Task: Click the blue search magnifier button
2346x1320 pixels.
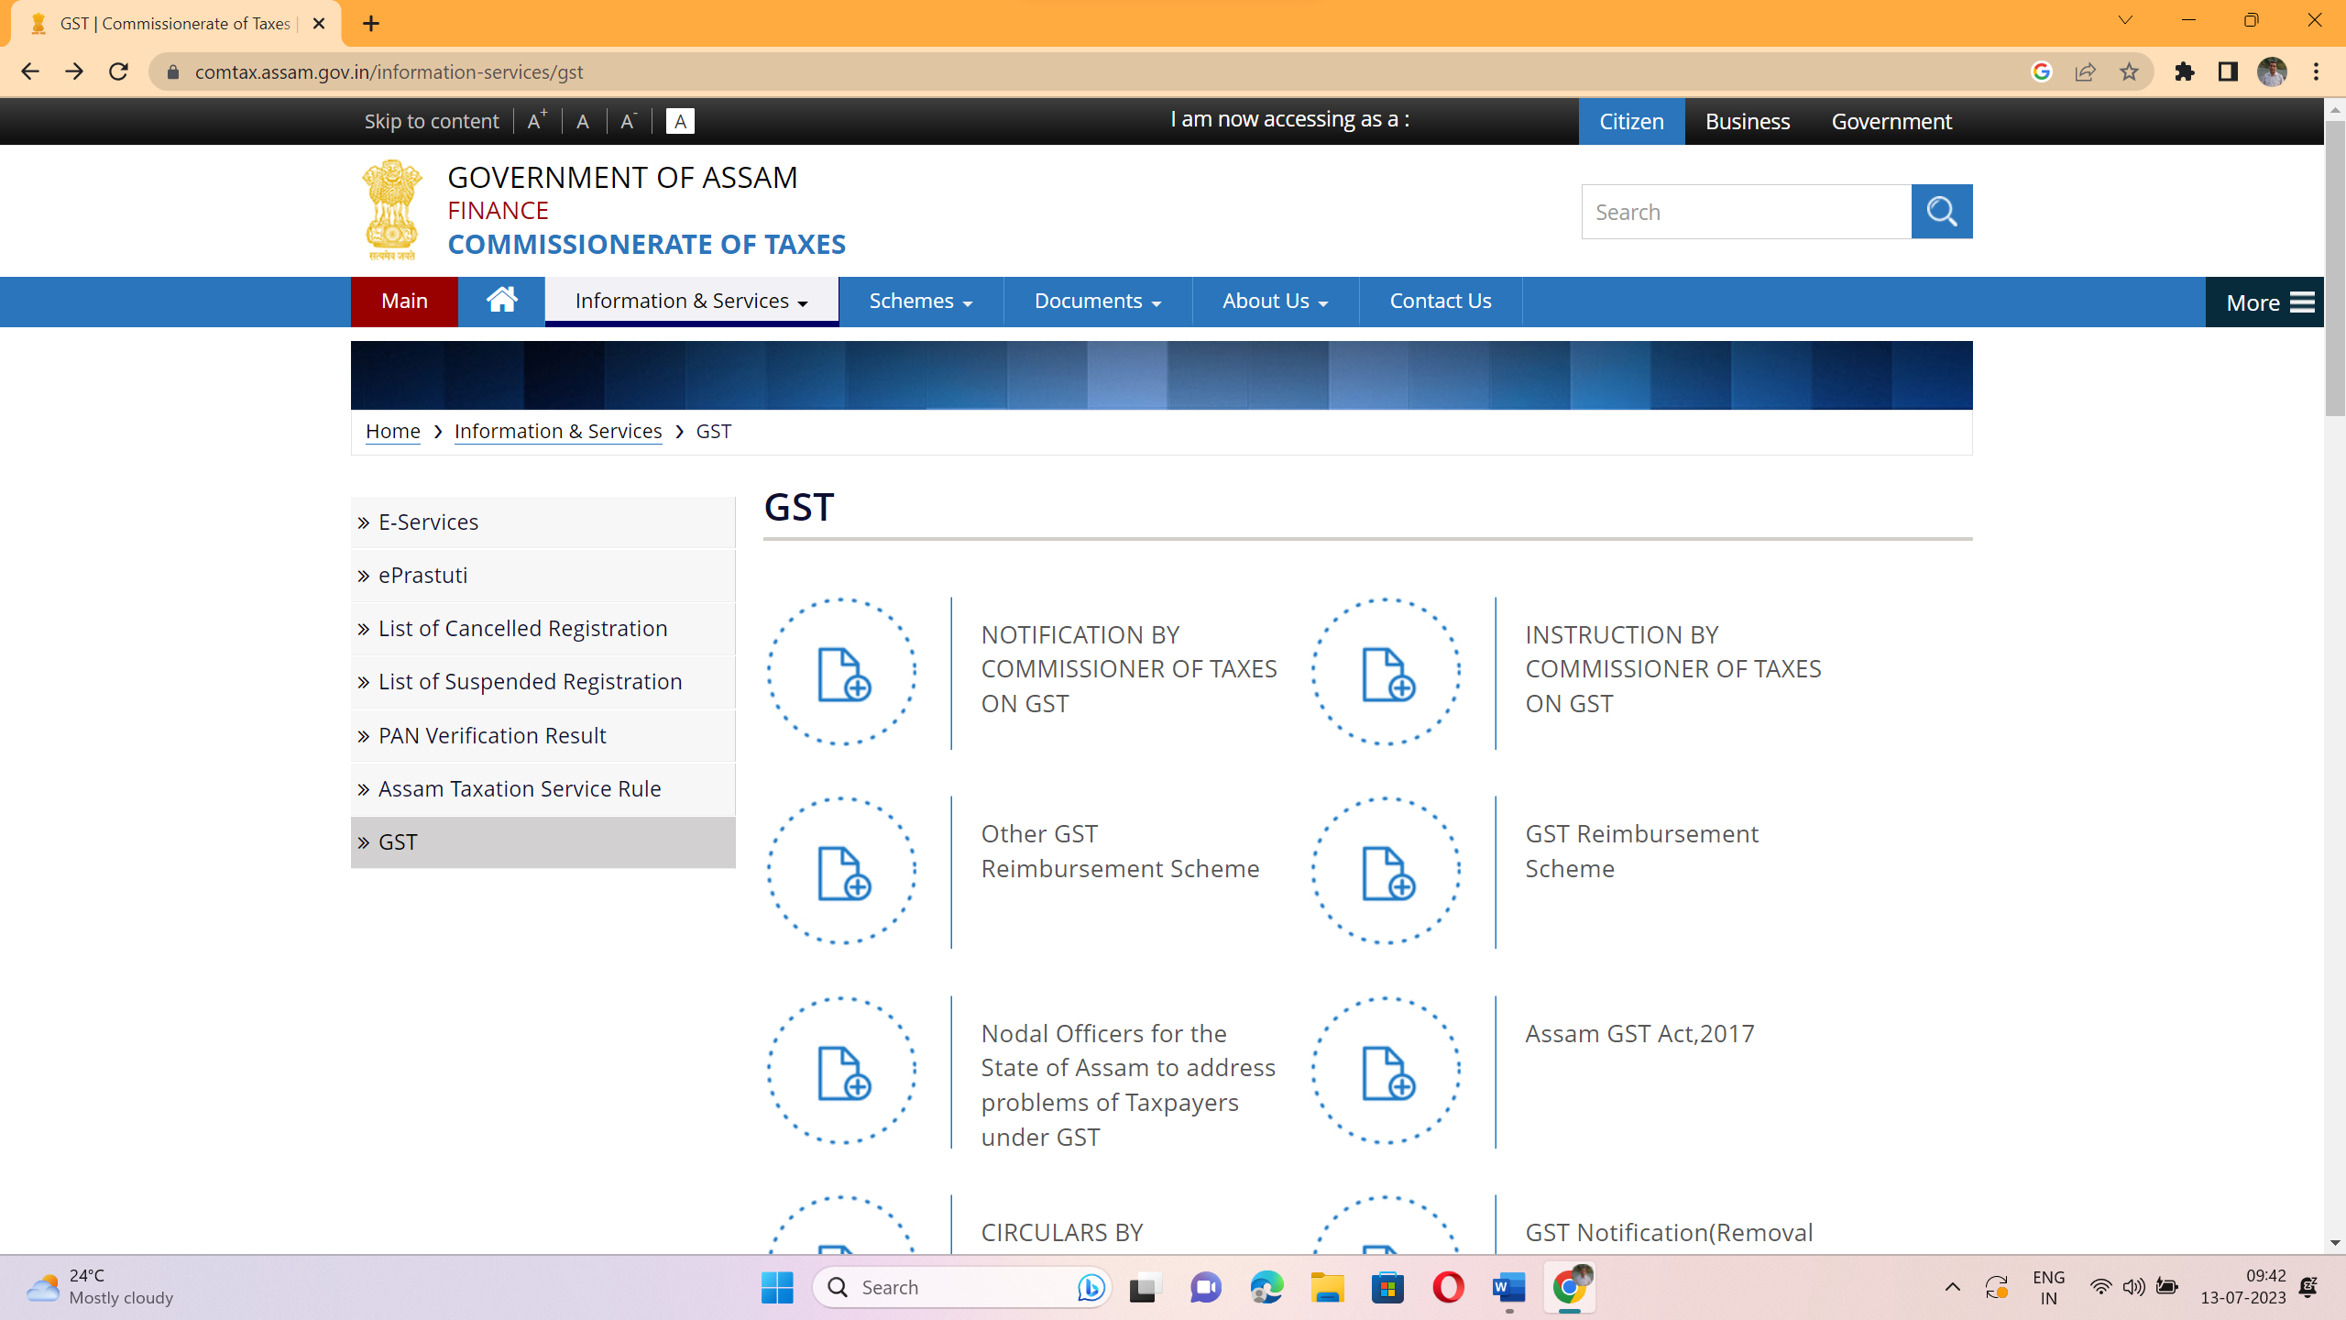Action: point(1941,212)
